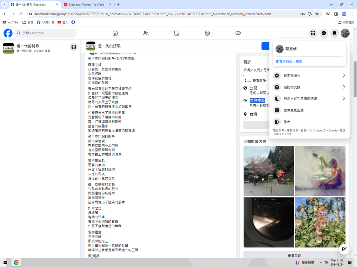Viewport: 357px width, 267px height.
Task: Toggle the Chrome side panel button
Action: [x=336, y=14]
